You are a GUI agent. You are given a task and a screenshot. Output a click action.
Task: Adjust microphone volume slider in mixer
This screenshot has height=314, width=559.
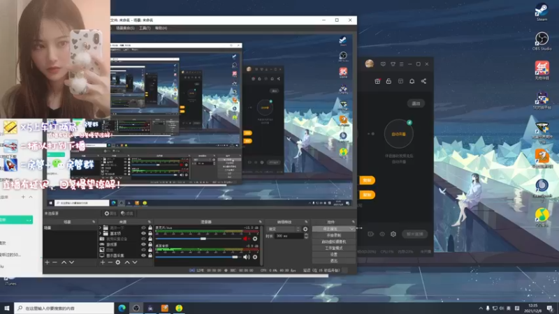click(x=203, y=239)
